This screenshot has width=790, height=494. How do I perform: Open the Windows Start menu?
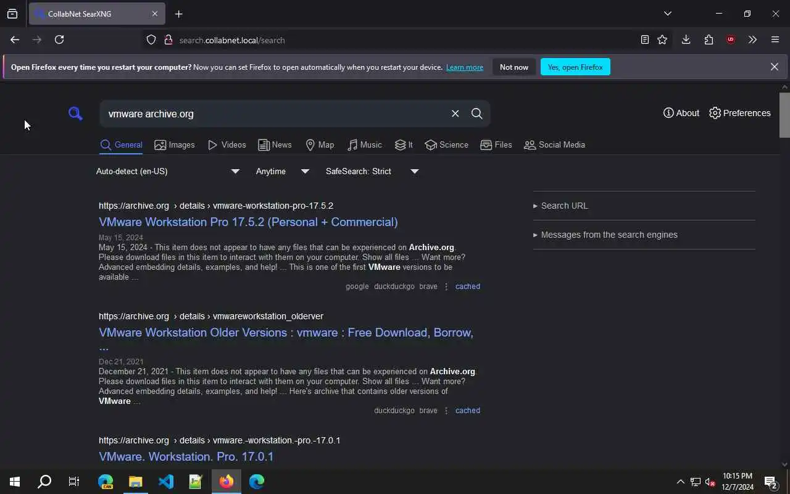(15, 482)
